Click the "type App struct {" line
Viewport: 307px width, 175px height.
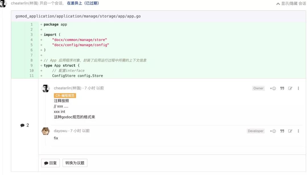tap(61, 65)
